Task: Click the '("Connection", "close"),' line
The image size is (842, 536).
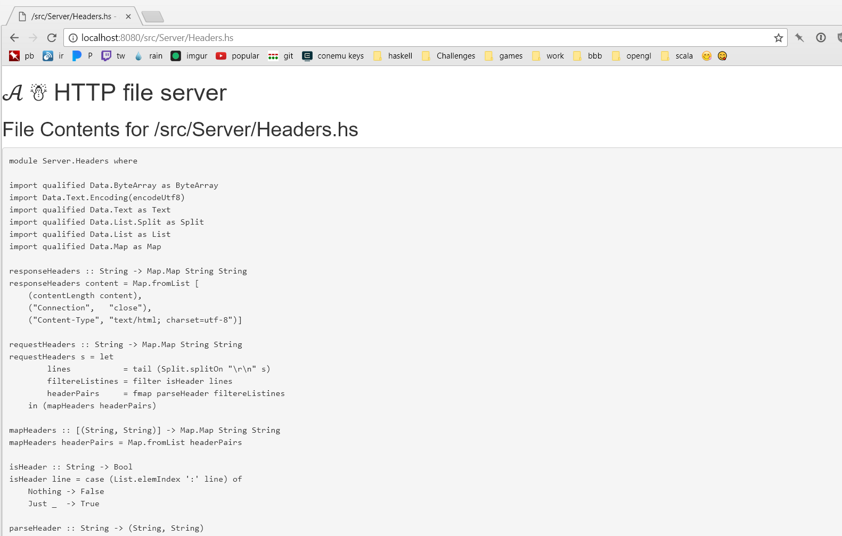Action: (90, 308)
